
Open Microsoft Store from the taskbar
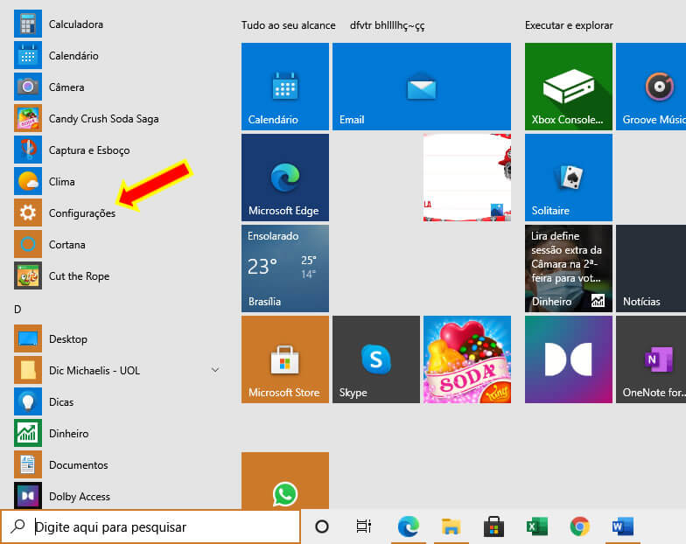tap(493, 527)
